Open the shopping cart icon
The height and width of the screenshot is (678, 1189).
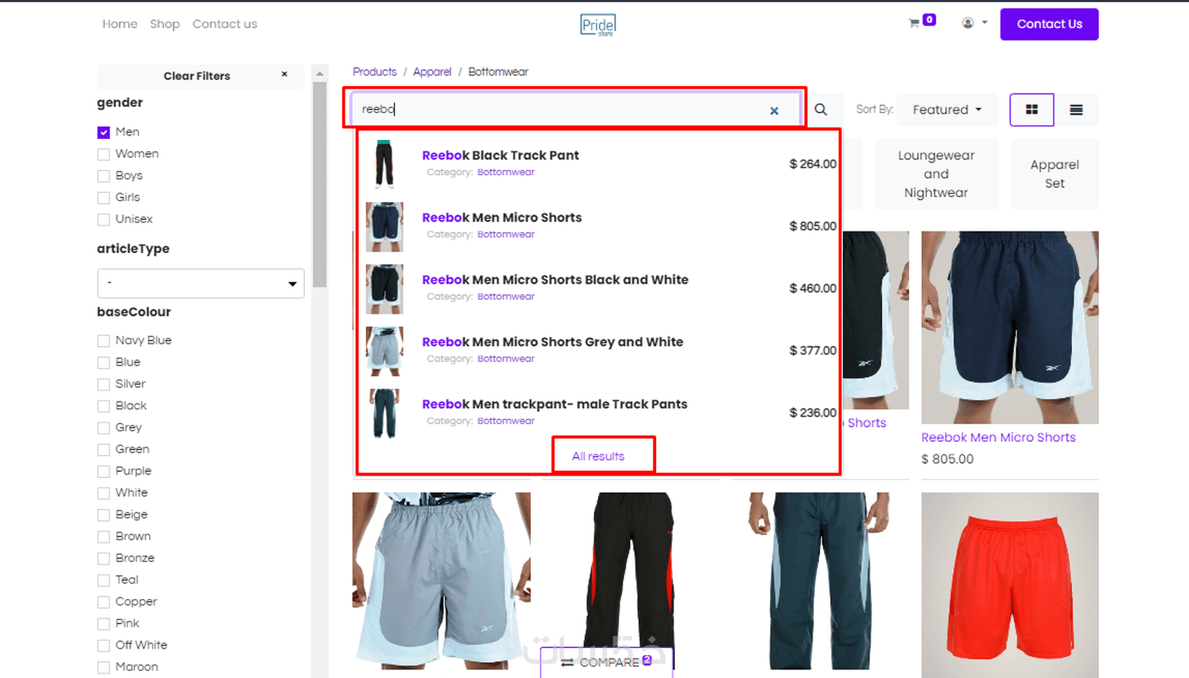(x=914, y=23)
